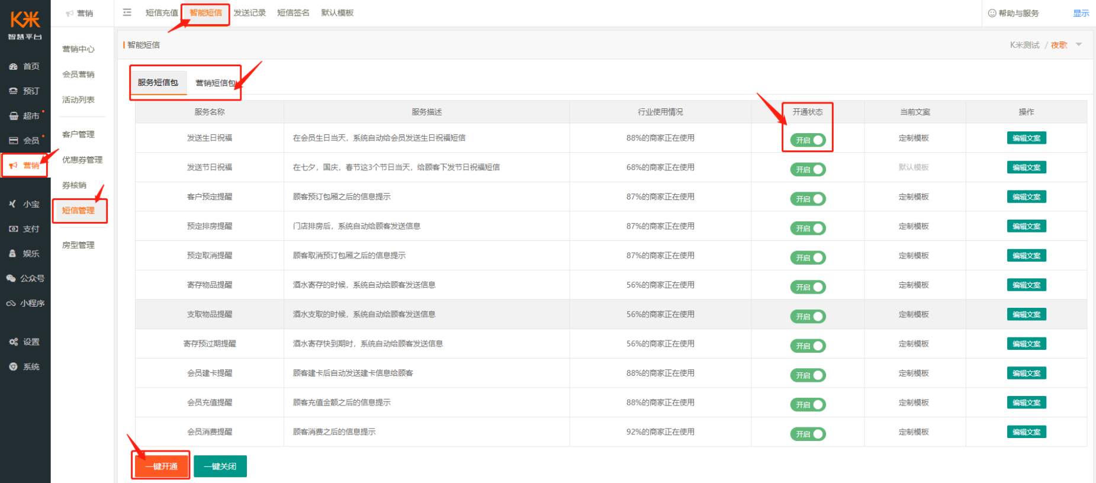This screenshot has height=483, width=1096.
Task: Open 券核销 in the submenu
Action: tap(74, 185)
